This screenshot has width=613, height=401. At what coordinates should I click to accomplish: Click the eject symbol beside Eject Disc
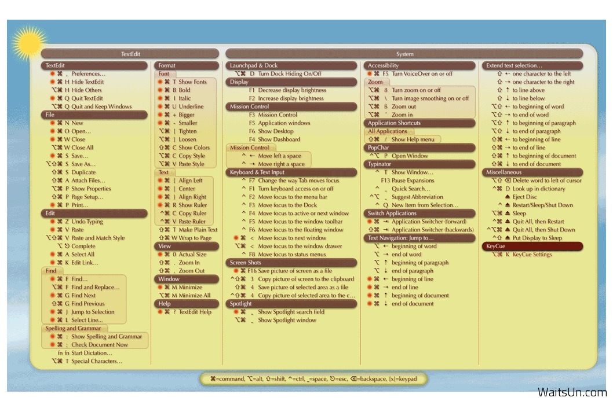point(508,197)
